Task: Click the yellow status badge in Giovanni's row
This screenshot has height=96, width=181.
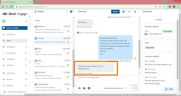Action: (x=68, y=77)
